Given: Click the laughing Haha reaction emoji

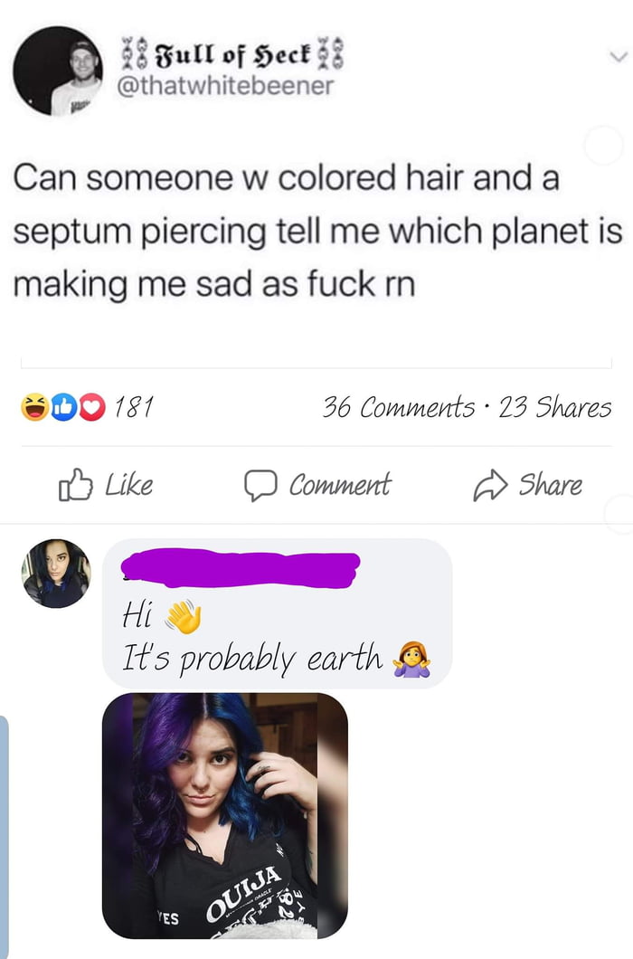Looking at the screenshot, I should [x=35, y=407].
